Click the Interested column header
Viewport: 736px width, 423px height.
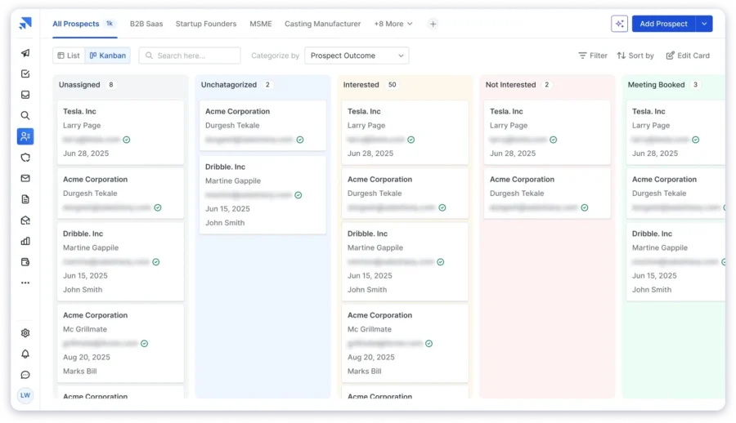(x=361, y=85)
